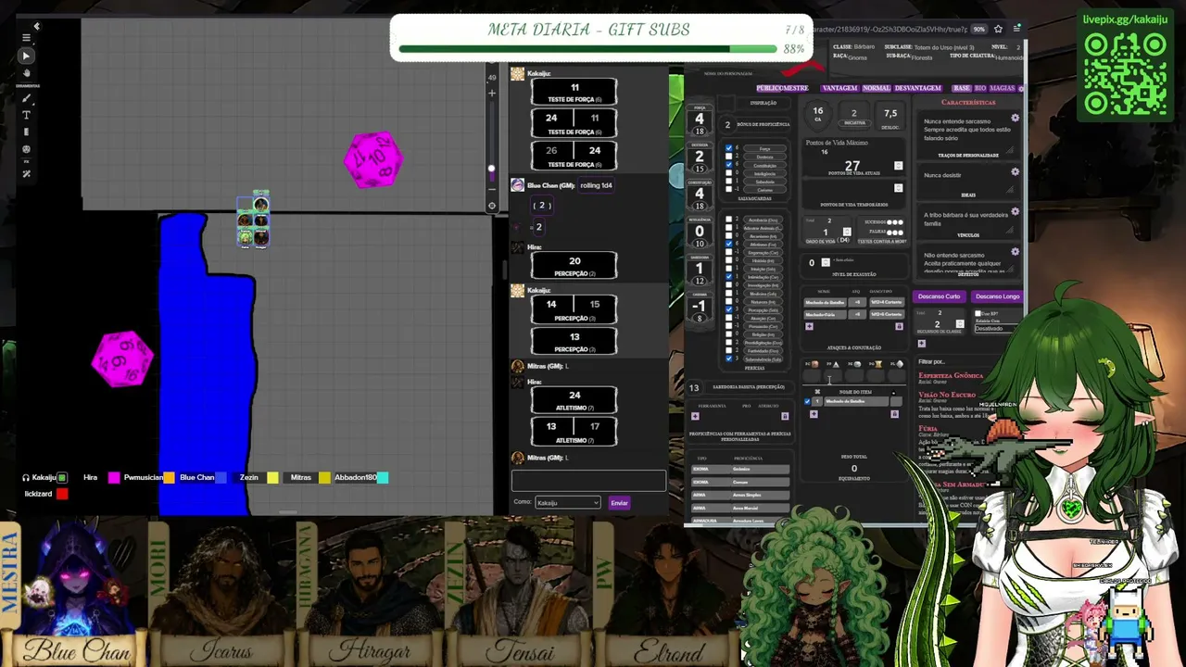Image resolution: width=1186 pixels, height=667 pixels.
Task: Click the browser zoom 90% indicator
Action: click(x=978, y=29)
